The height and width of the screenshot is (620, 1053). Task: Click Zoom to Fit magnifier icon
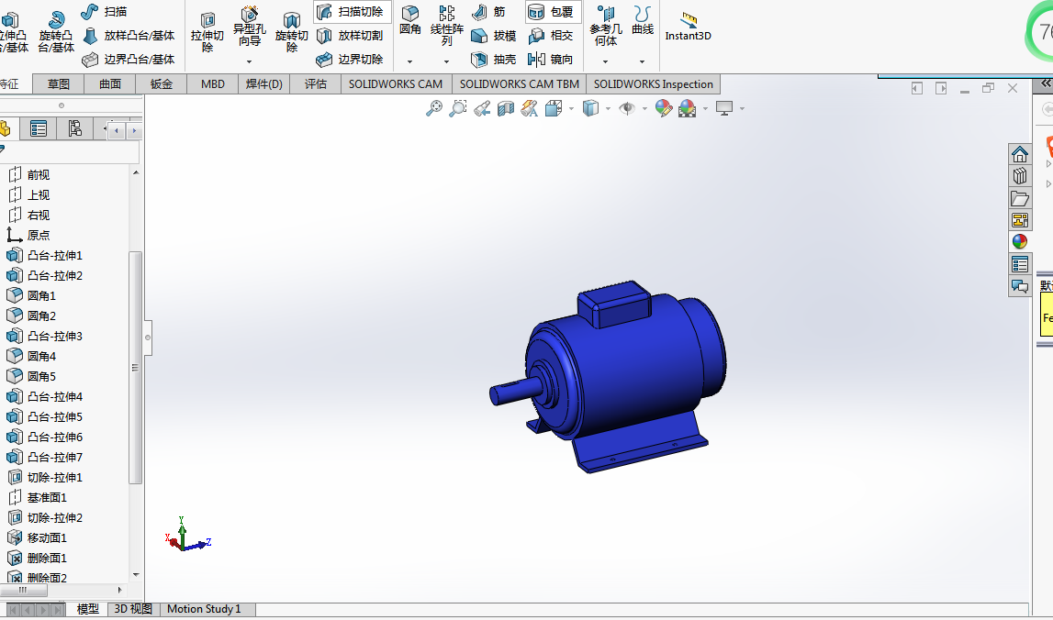pos(434,108)
